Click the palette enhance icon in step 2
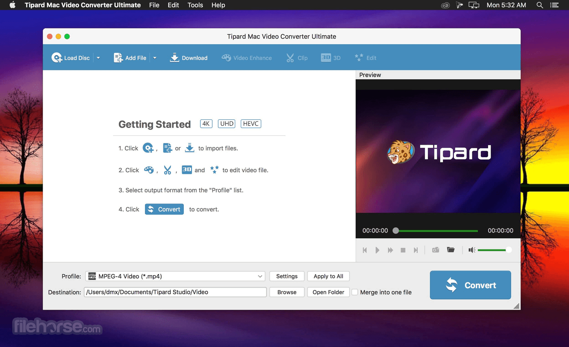Screen dimensions: 569x347 pyautogui.click(x=149, y=170)
